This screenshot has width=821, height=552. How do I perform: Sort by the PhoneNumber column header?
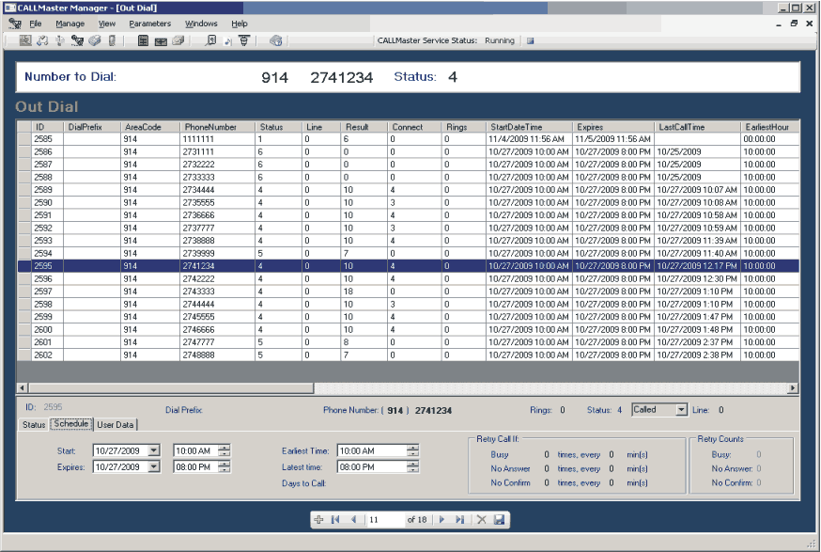click(x=218, y=127)
